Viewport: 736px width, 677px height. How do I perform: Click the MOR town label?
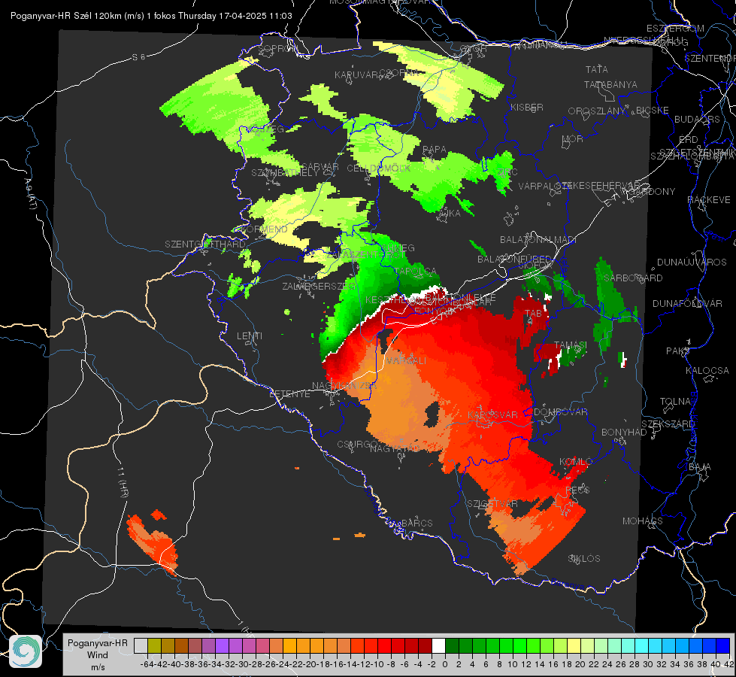(573, 139)
